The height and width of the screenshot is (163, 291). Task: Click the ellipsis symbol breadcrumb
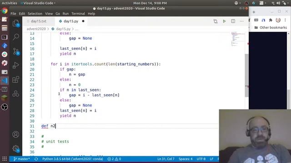(77, 29)
